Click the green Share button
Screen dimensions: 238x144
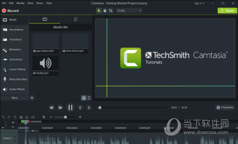pyautogui.click(x=227, y=11)
